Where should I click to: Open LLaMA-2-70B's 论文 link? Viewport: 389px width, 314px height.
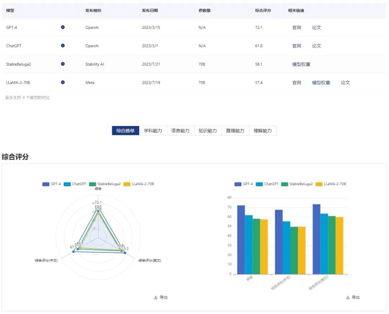click(x=345, y=82)
